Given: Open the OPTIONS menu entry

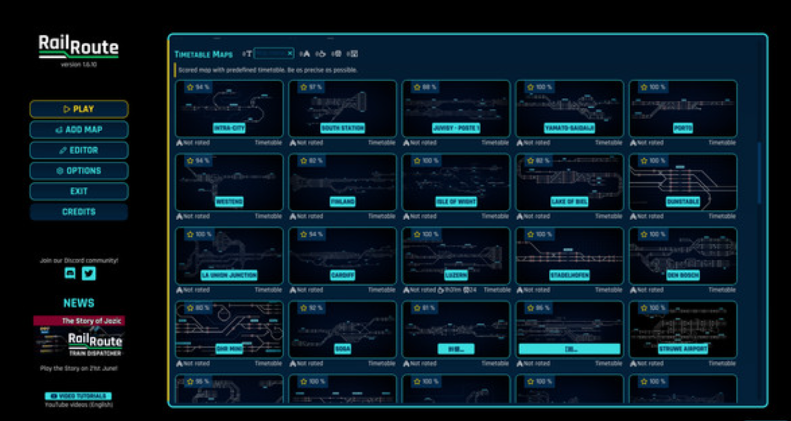Looking at the screenshot, I should click(x=79, y=171).
